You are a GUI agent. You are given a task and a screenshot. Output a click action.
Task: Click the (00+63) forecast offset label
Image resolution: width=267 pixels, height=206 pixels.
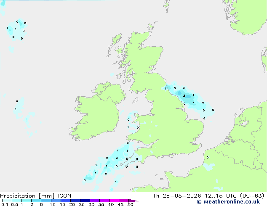[x=252, y=196]
